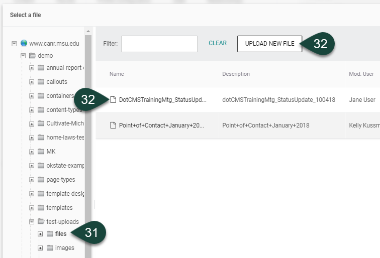Collapse the demo folder tree node
380x258 pixels.
23,56
